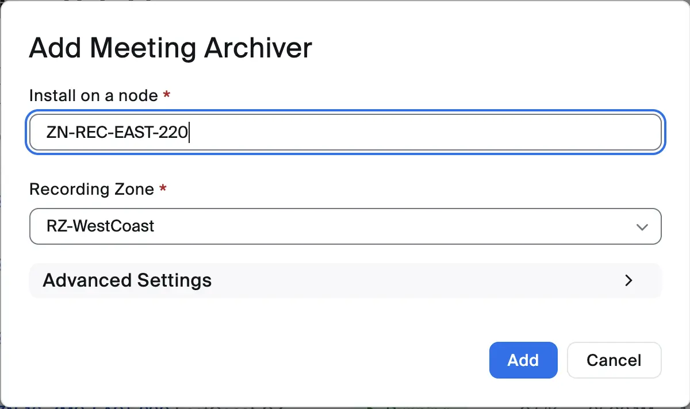This screenshot has height=409, width=690.
Task: Click the 'Add Meeting Archiver' dialog title
Action: (170, 48)
